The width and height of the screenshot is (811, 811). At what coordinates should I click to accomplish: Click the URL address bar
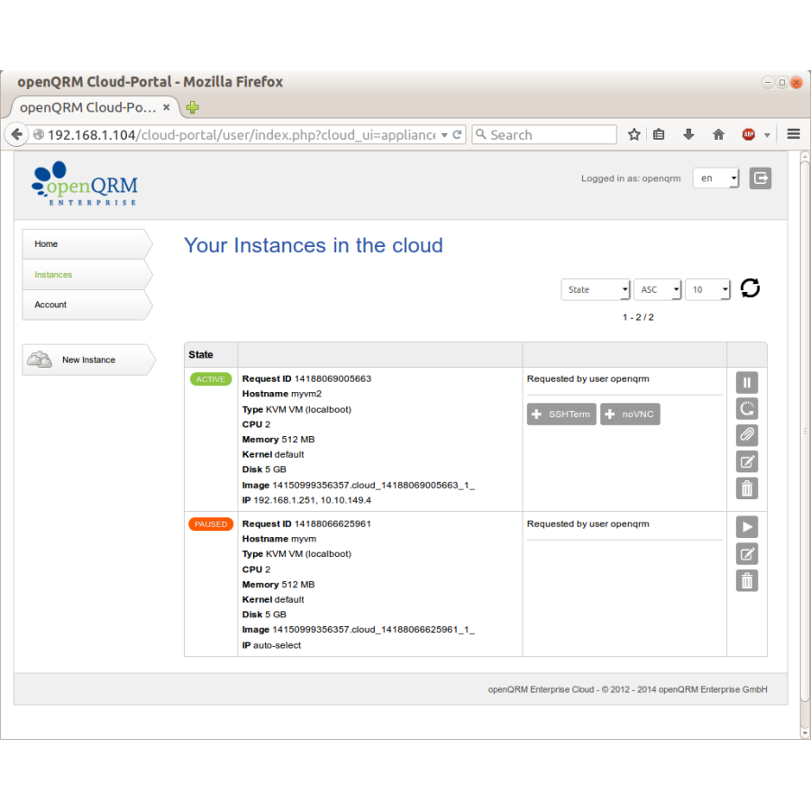click(242, 134)
